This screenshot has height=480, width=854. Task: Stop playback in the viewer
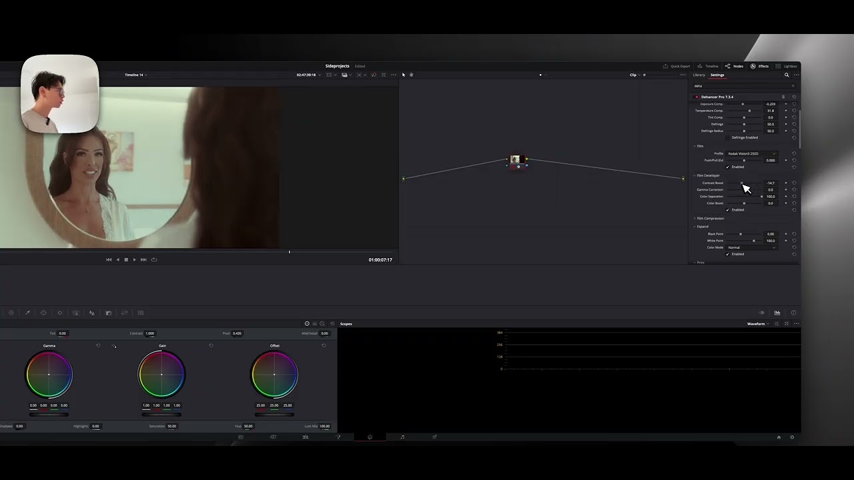click(126, 259)
